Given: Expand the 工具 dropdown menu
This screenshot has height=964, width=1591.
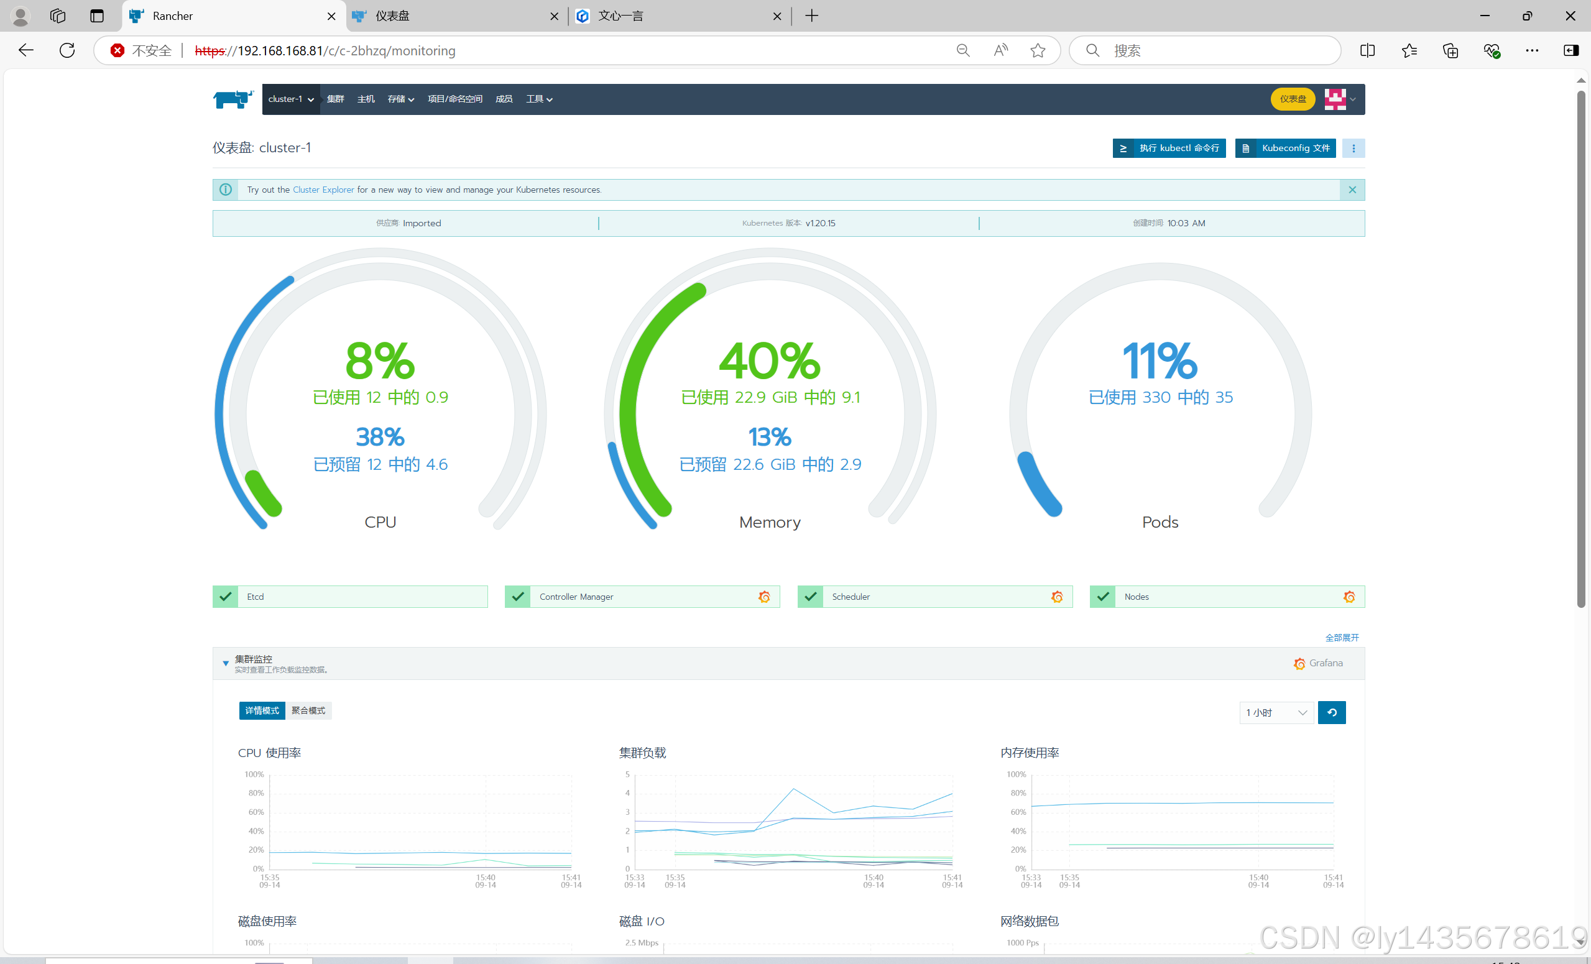Looking at the screenshot, I should point(538,99).
